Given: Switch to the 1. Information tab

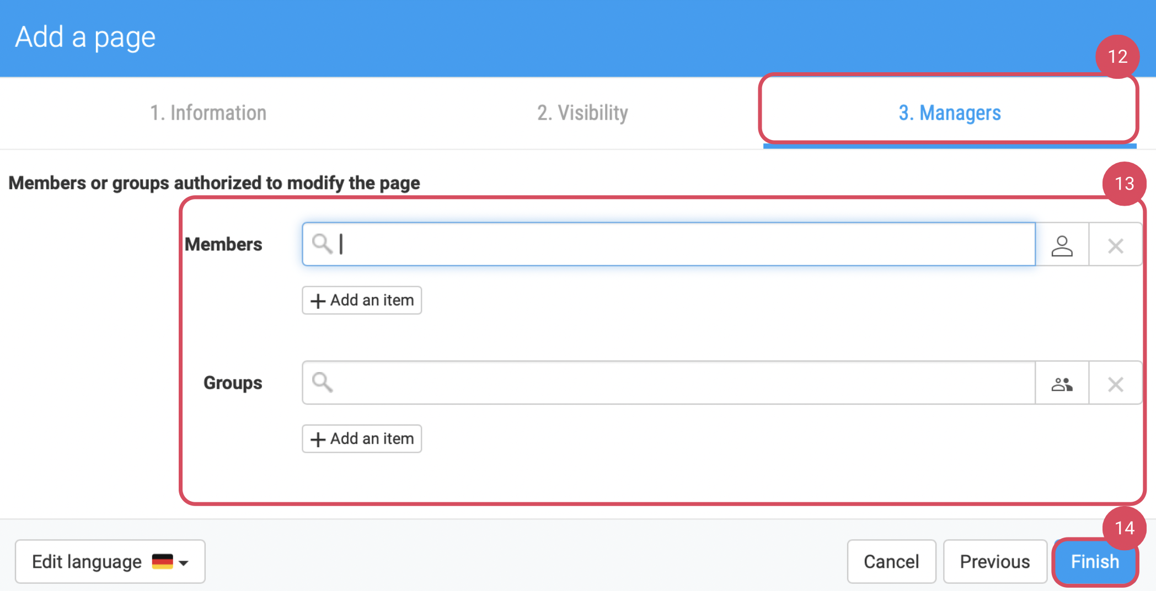Looking at the screenshot, I should (x=208, y=113).
